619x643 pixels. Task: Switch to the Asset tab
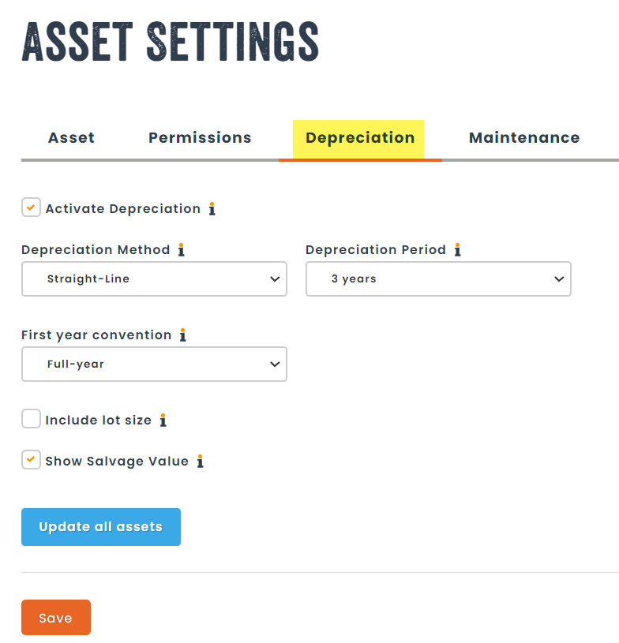71,138
